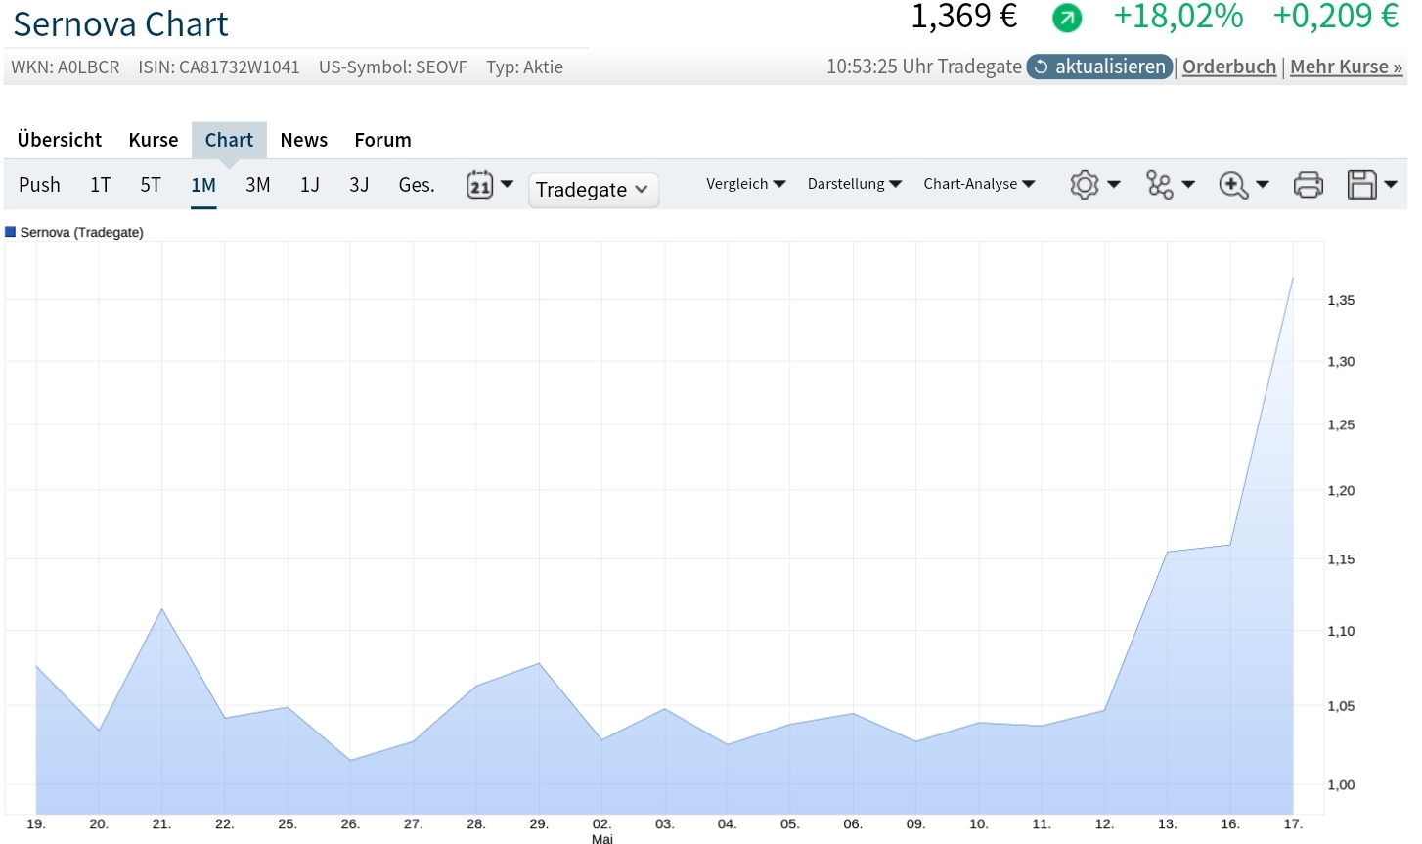Click the aktualisieren refresh button
Image resolution: width=1422 pixels, height=844 pixels.
[1099, 67]
